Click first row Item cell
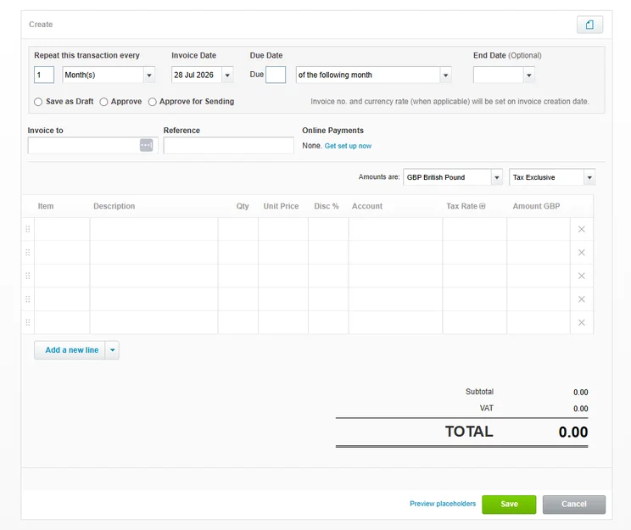The image size is (631, 530). [x=63, y=229]
